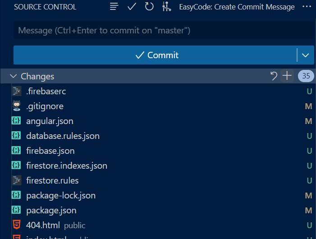Click the M status on package-lock.json row

pos(308,196)
